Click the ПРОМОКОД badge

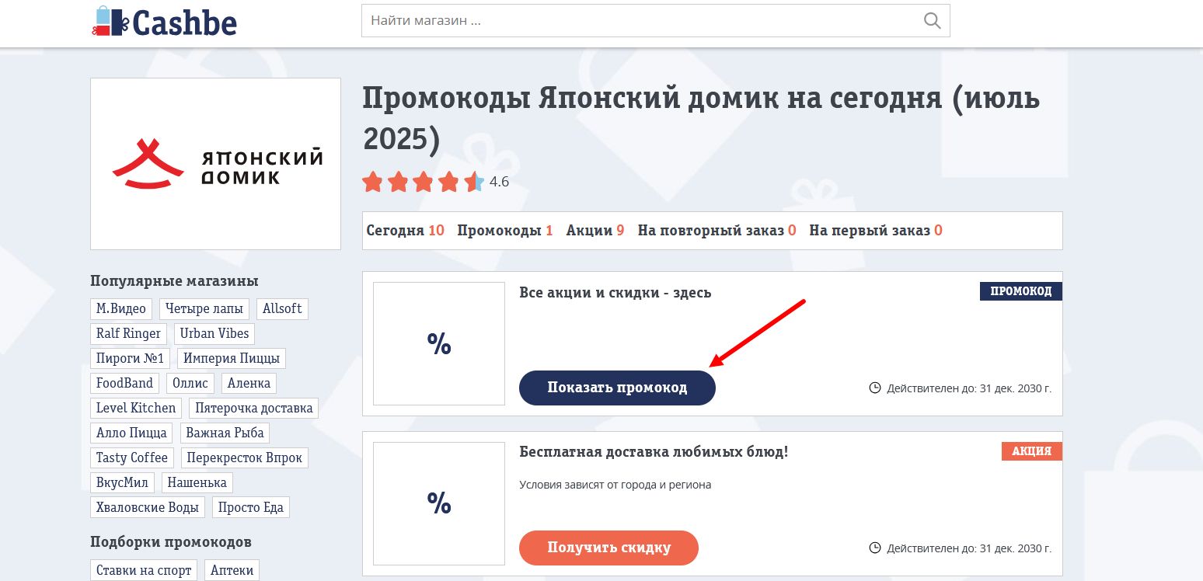pyautogui.click(x=1021, y=291)
